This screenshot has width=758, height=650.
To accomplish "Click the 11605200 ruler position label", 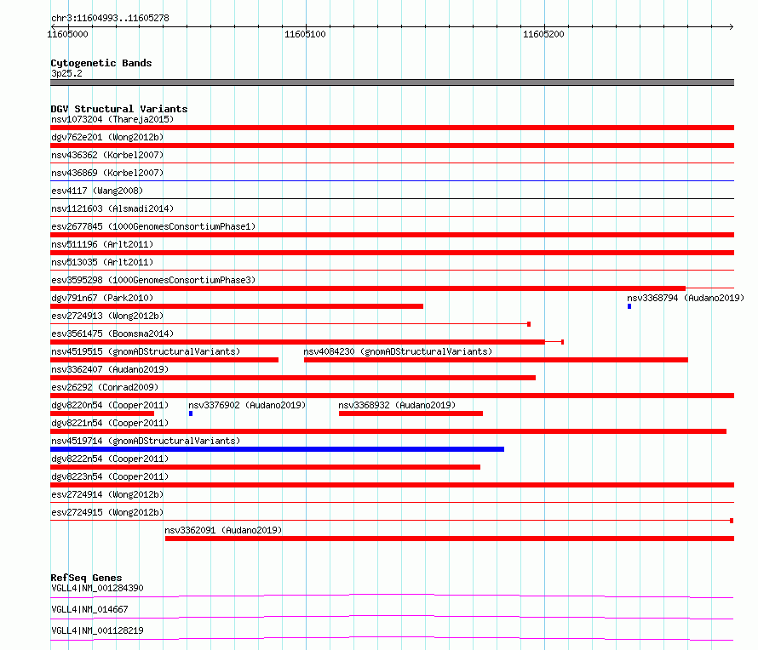I will pos(543,34).
